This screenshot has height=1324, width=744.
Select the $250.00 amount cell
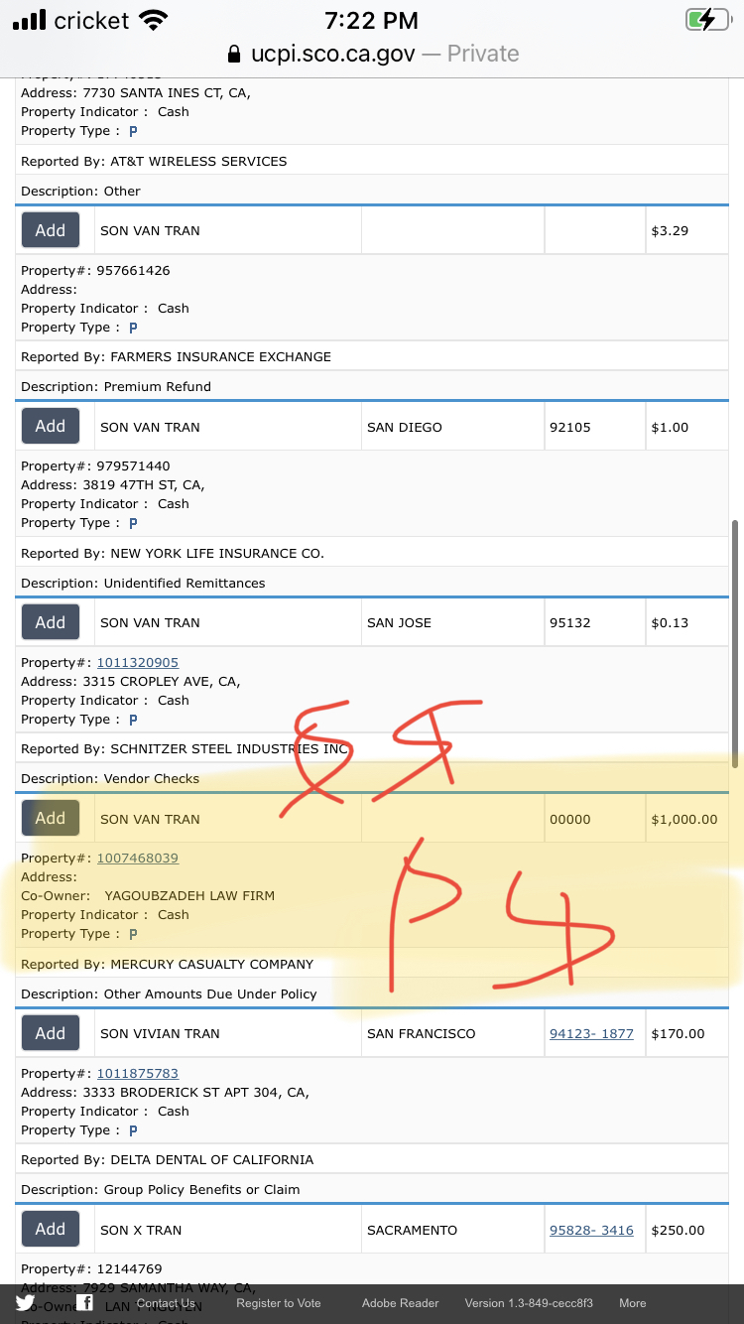click(686, 1230)
